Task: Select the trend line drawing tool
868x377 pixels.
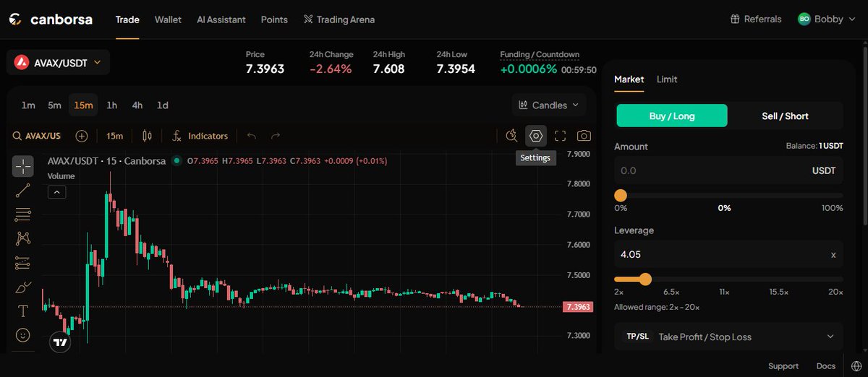Action: (23, 191)
